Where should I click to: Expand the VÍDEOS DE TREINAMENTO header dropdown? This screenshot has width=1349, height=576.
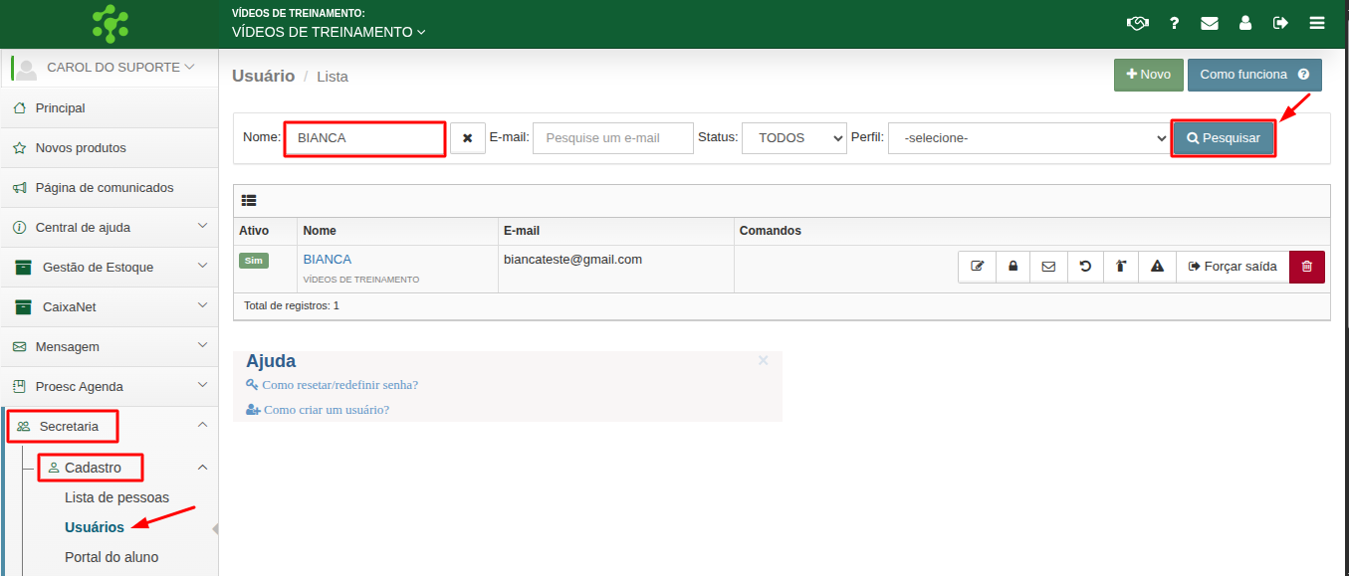pos(329,32)
